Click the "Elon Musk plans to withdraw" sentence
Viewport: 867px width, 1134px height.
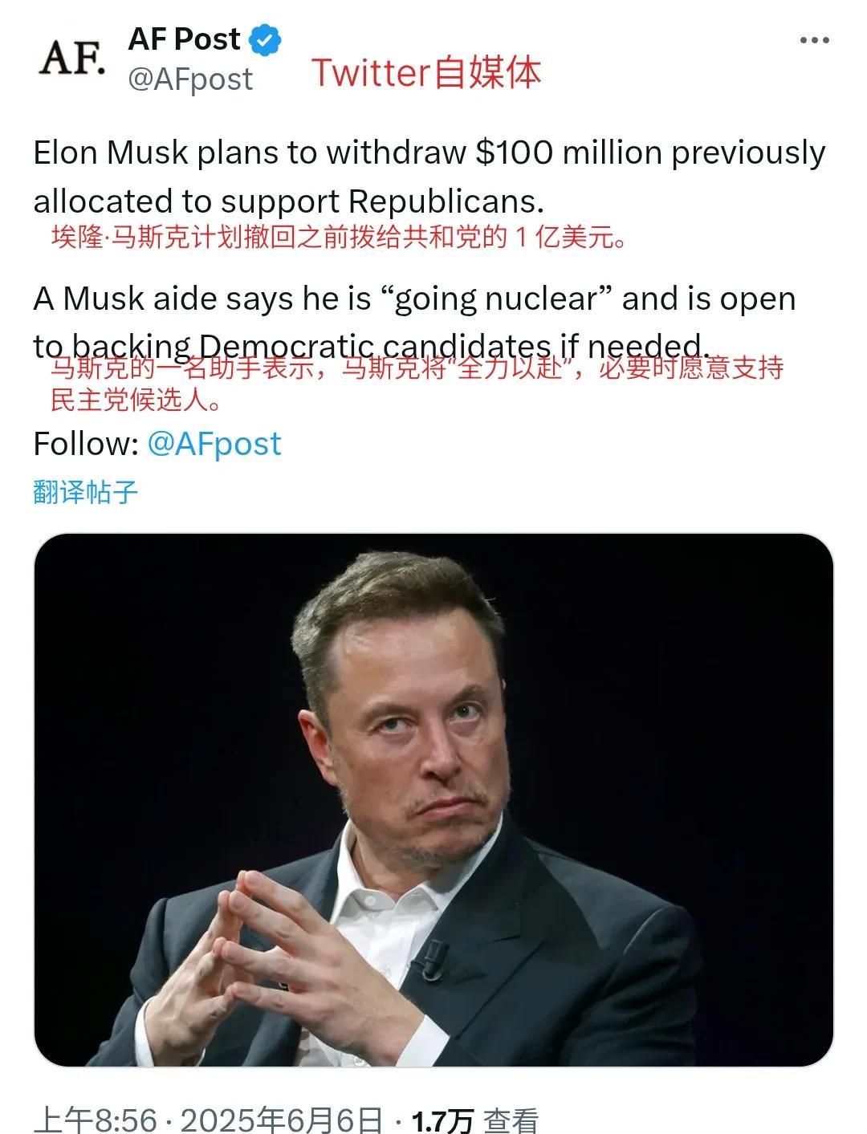250,152
